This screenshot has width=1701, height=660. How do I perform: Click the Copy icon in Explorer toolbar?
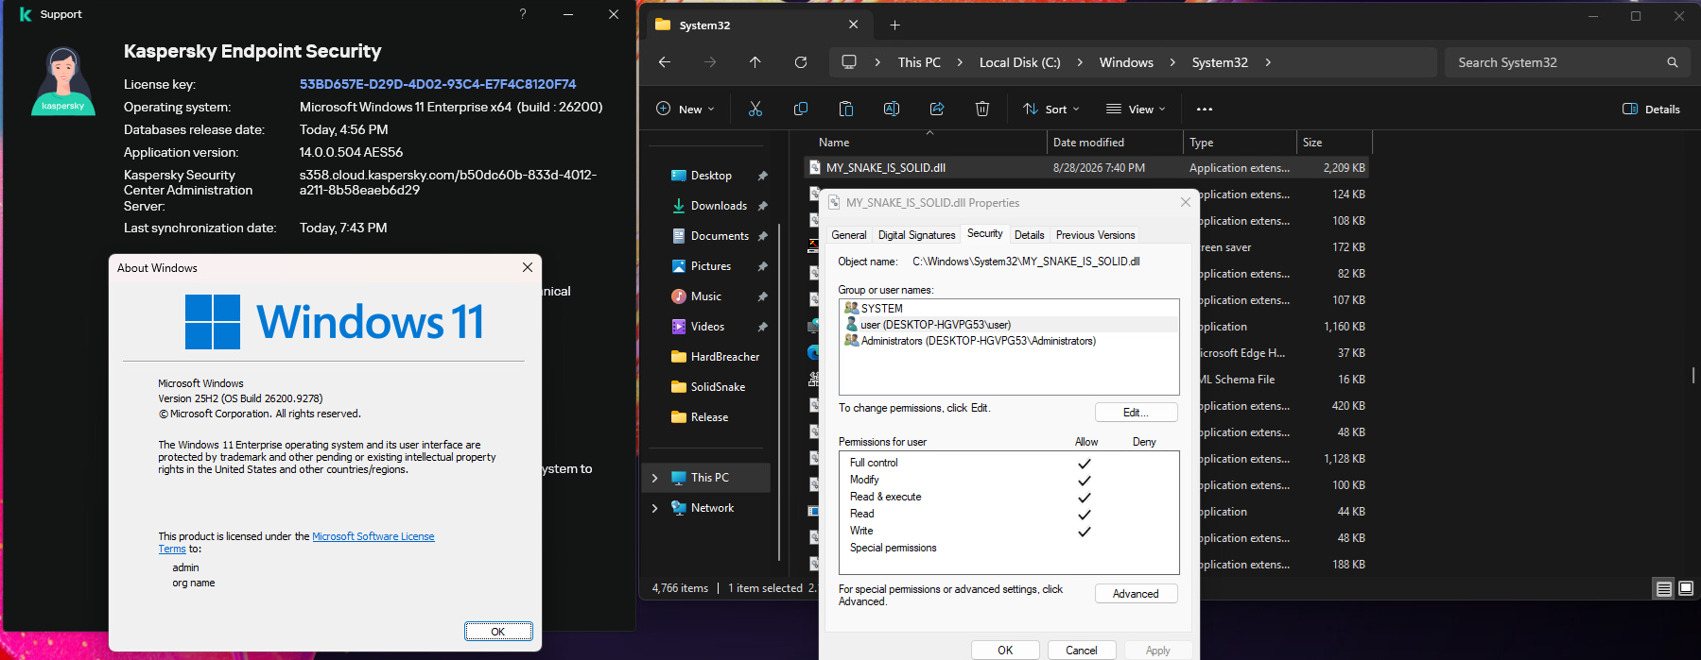pos(800,109)
